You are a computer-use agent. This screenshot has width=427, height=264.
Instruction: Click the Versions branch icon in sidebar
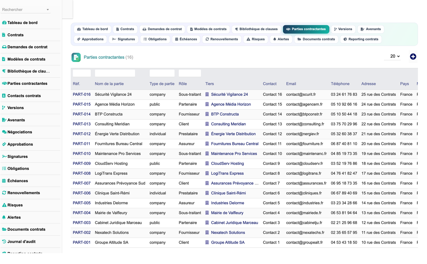pos(4,108)
